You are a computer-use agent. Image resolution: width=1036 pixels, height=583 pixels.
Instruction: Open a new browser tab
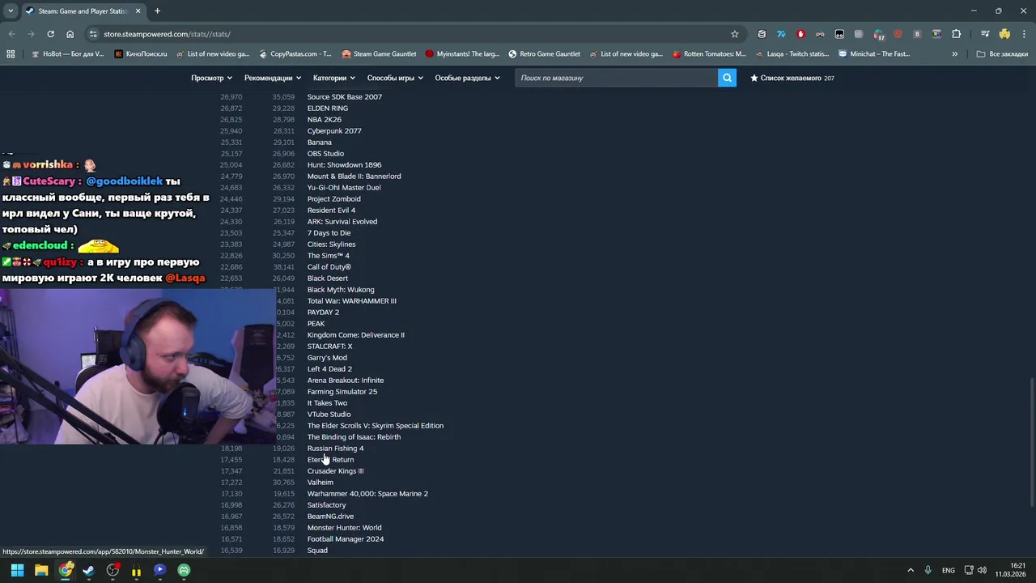tap(157, 11)
